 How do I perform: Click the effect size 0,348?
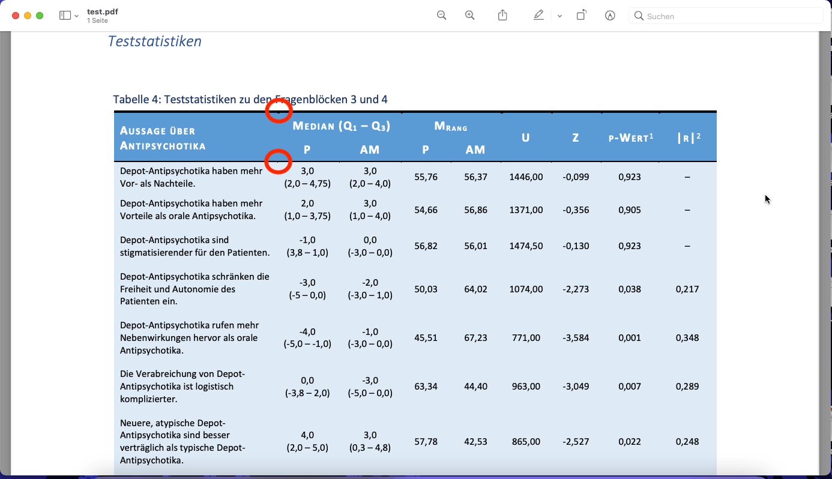tap(687, 338)
